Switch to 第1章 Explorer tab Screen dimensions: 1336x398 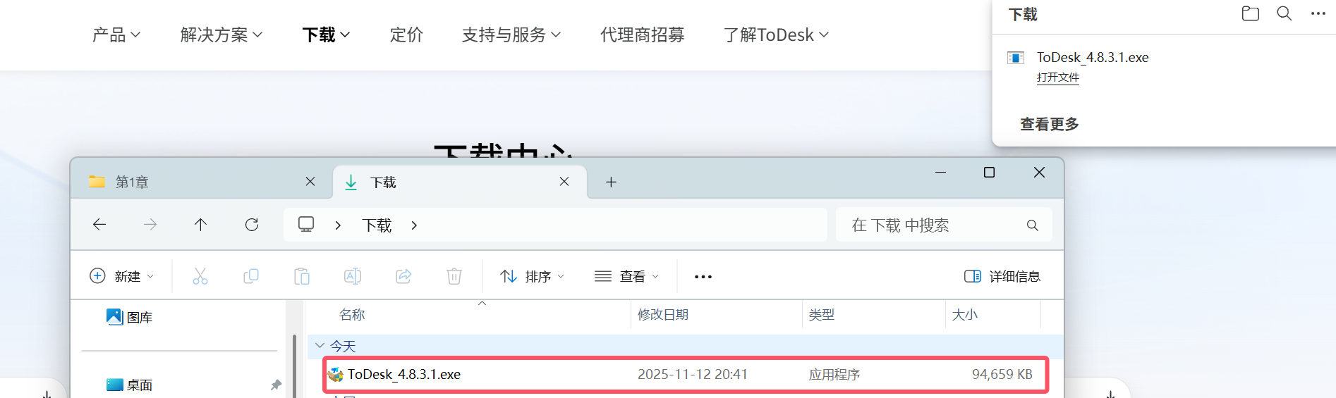point(202,182)
